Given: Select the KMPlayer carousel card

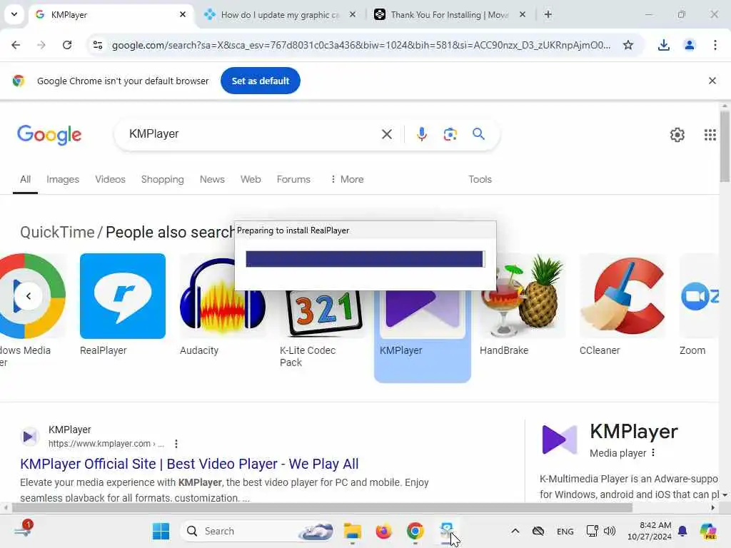Looking at the screenshot, I should (x=423, y=335).
